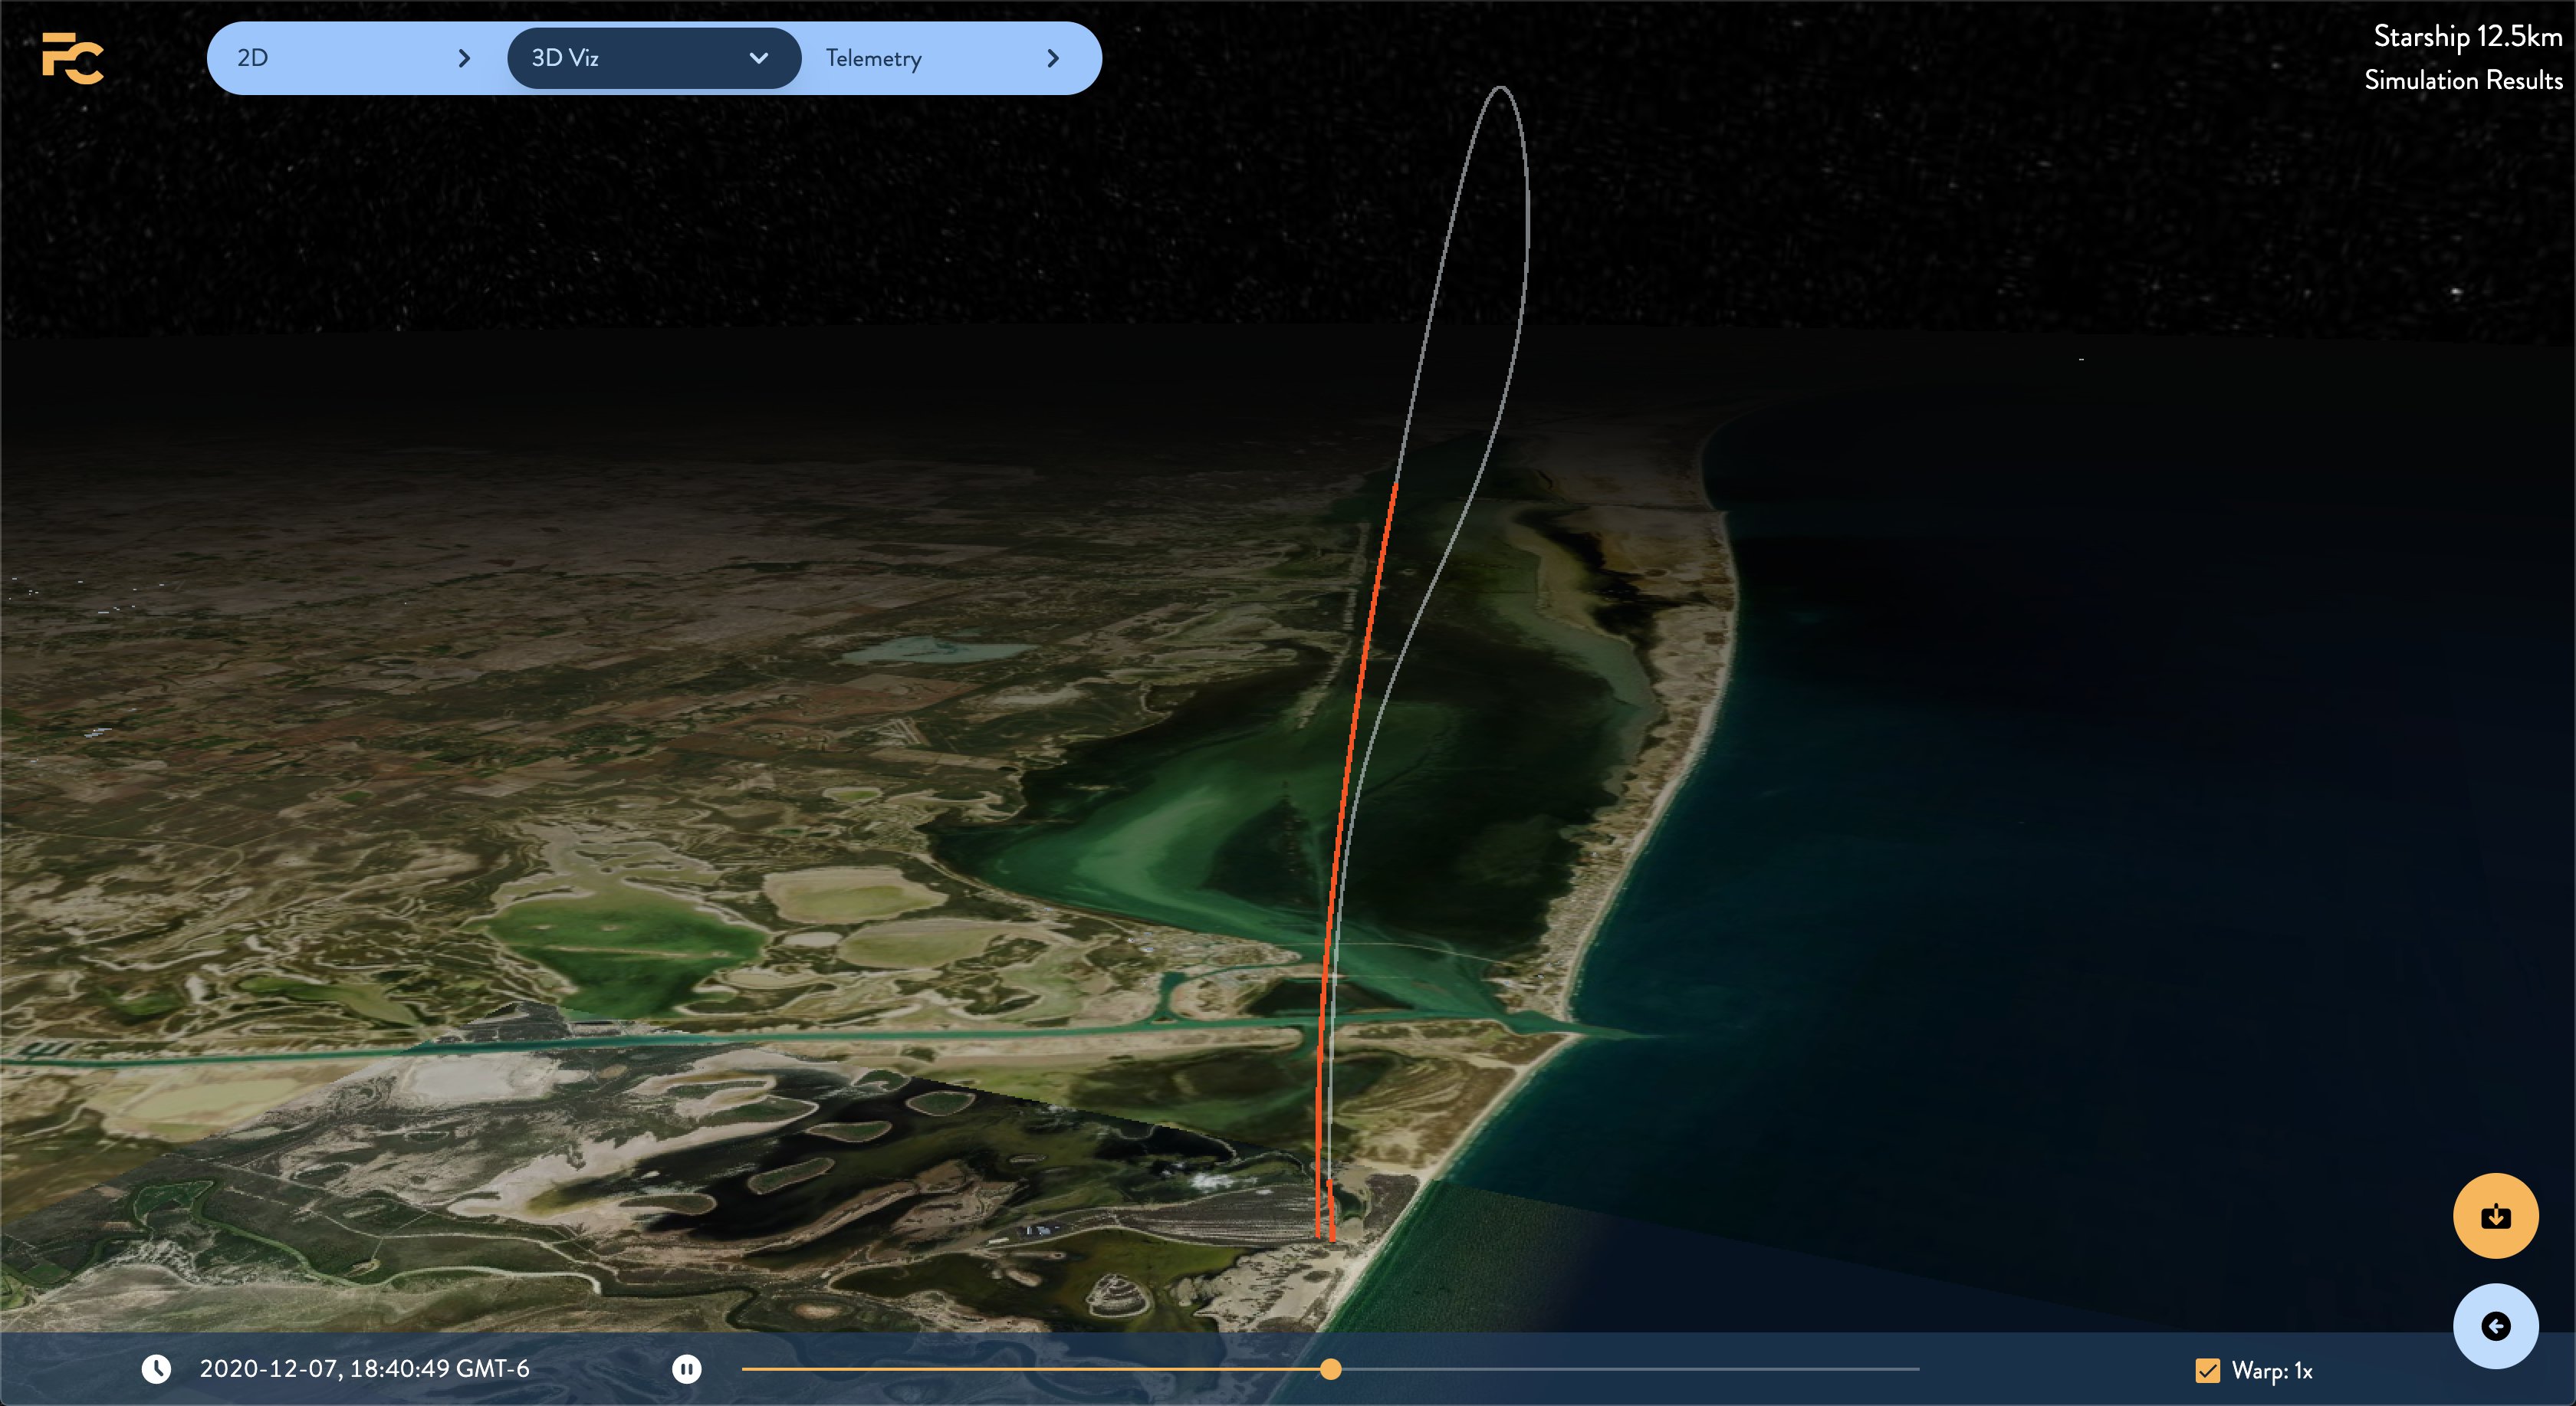Image resolution: width=2576 pixels, height=1406 pixels.
Task: Click the clock icon beside the timestamp
Action: click(156, 1369)
